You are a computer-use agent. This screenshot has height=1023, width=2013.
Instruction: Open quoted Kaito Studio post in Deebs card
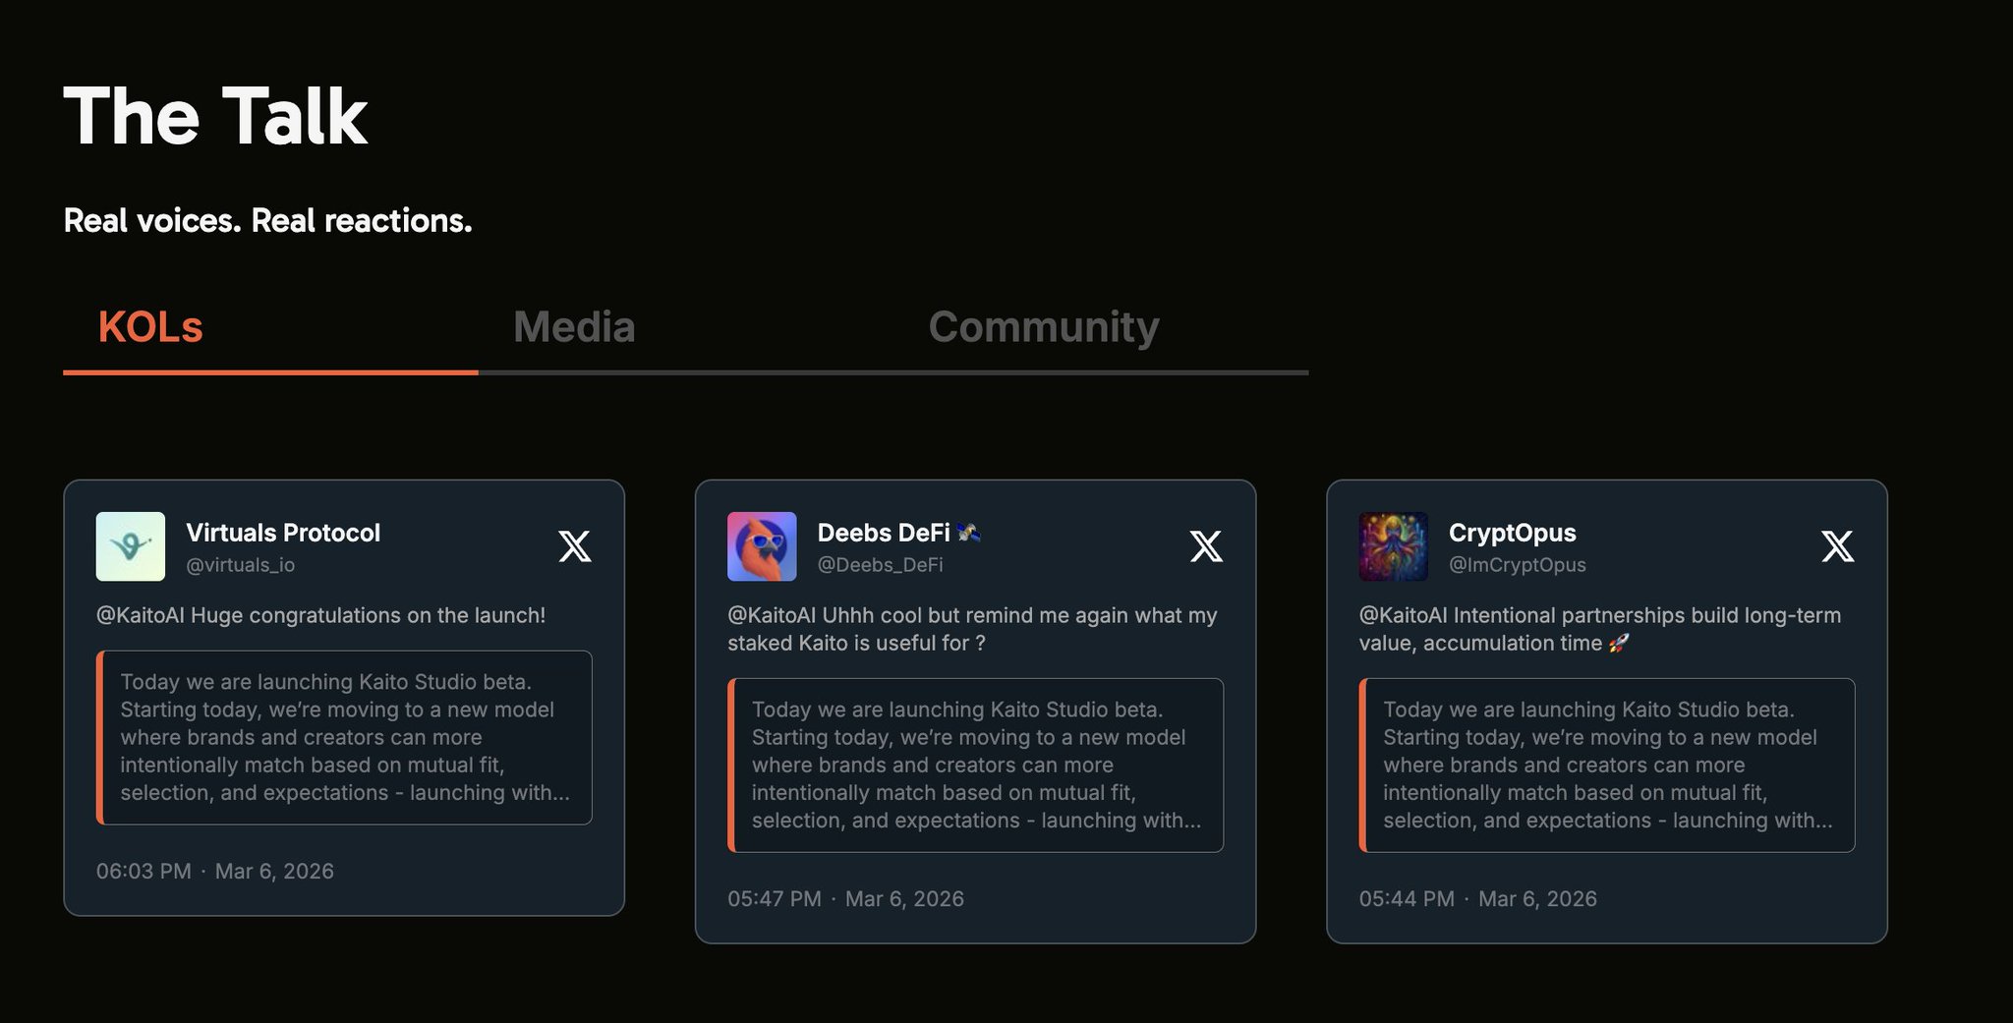975,765
